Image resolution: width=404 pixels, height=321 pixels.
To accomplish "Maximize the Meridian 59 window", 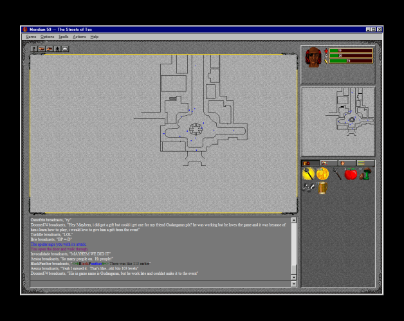I will pos(374,30).
